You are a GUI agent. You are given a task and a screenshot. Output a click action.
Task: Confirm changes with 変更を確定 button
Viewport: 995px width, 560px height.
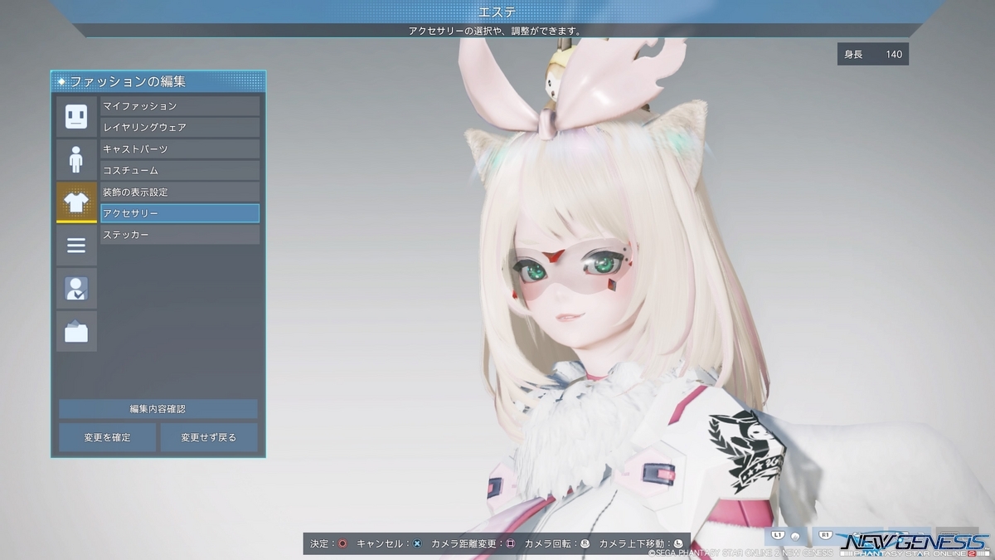click(107, 437)
